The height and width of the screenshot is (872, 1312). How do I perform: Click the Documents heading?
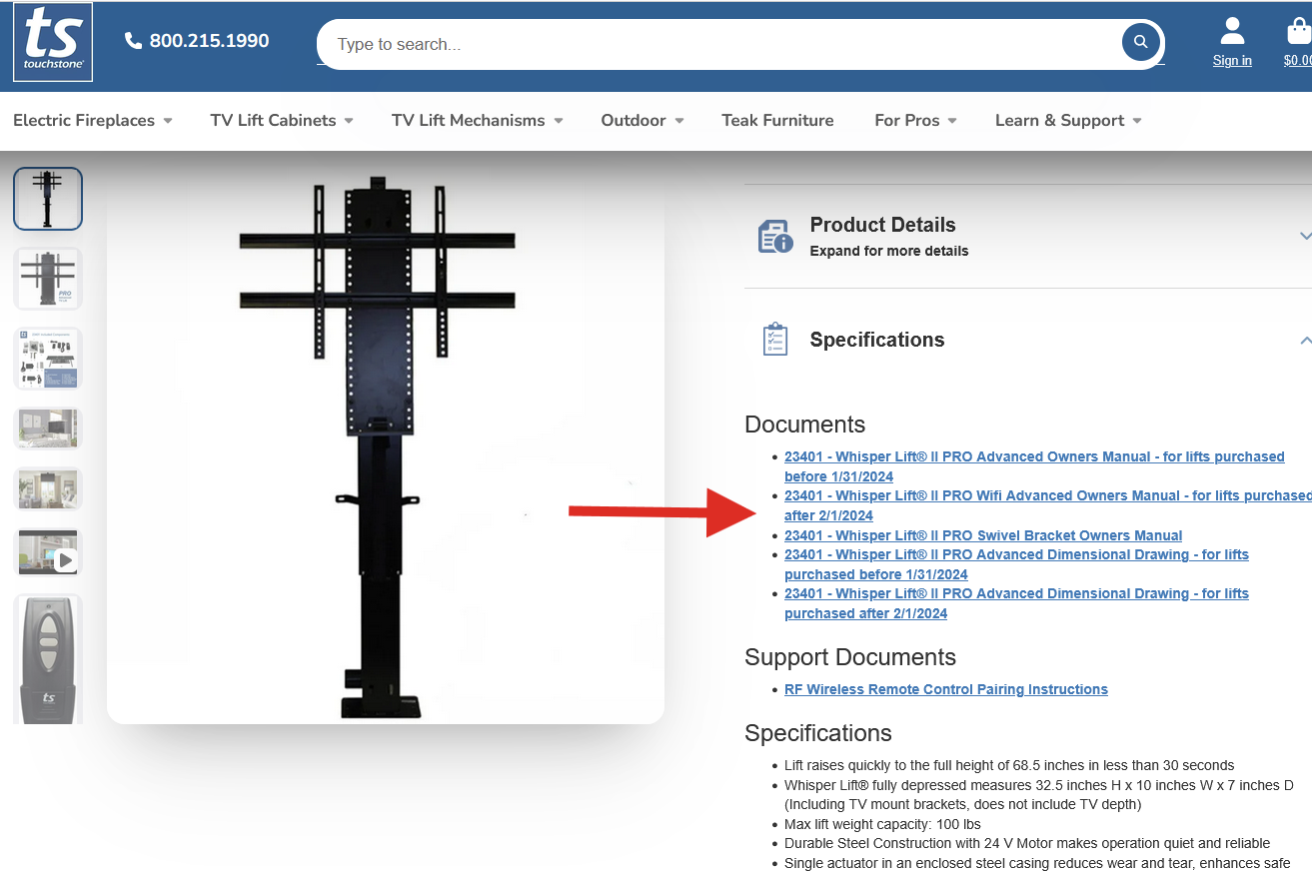pos(805,425)
